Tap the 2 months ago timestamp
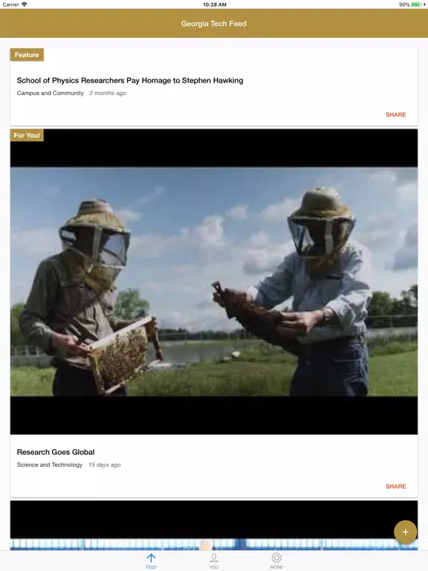Screen dimensions: 428x571 pos(108,93)
